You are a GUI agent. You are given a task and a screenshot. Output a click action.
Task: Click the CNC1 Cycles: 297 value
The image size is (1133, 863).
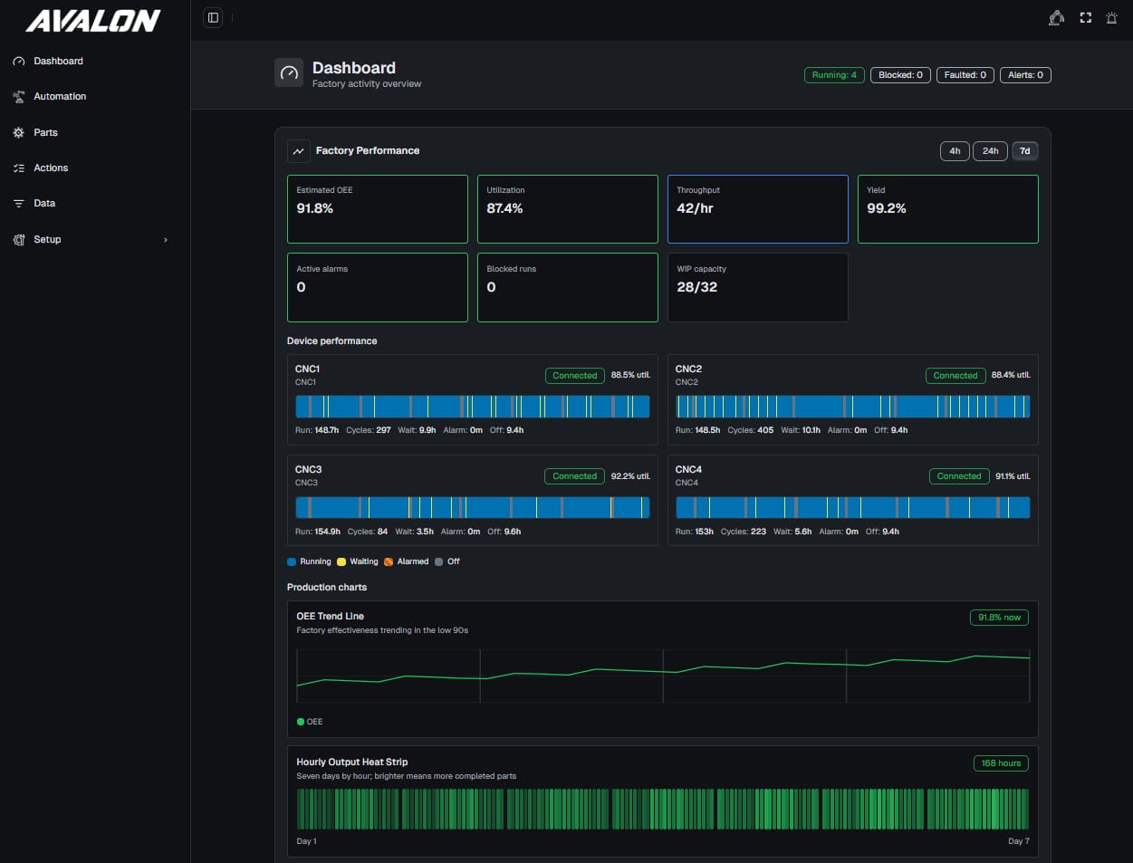369,431
